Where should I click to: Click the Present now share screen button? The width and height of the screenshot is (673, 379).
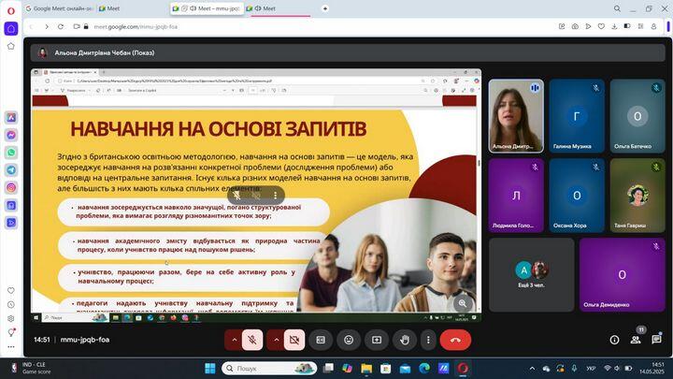(x=377, y=340)
